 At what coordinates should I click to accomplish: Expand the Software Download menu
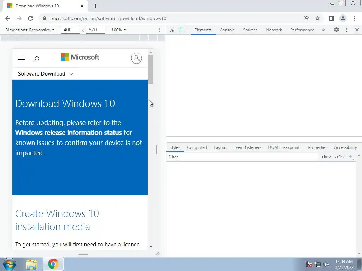(46, 74)
